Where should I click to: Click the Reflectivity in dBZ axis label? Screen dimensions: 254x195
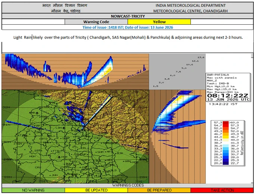coord(242,143)
